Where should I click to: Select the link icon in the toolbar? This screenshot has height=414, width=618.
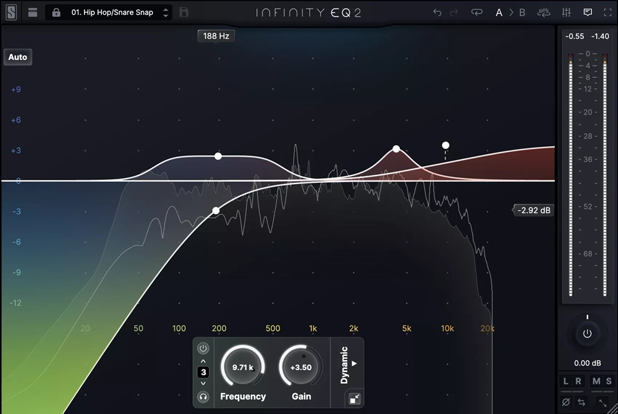tap(476, 12)
